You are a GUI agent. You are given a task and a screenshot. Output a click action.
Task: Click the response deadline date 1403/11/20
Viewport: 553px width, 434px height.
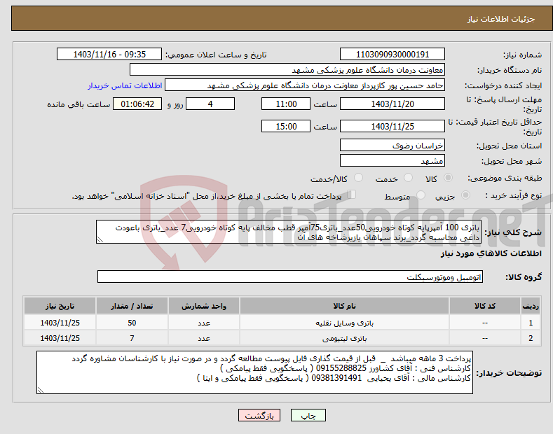point(392,104)
